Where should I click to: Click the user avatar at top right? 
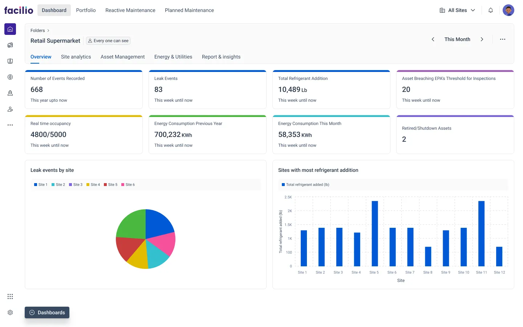pos(508,10)
